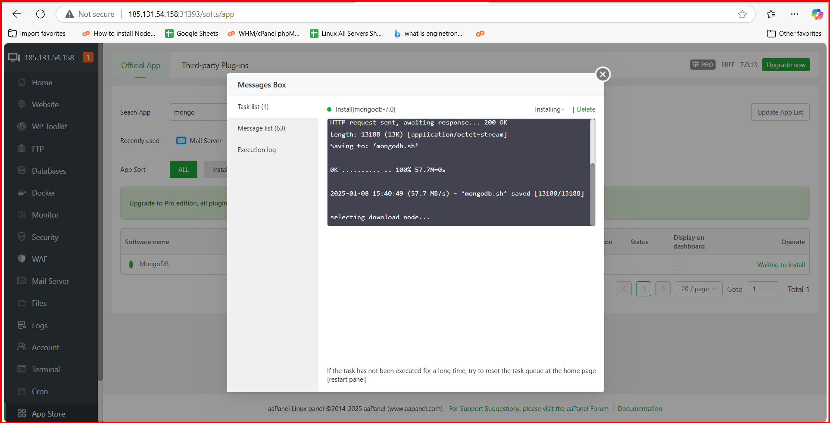Open the Linux All Servers Sh... bookmark
Image resolution: width=830 pixels, height=423 pixels.
(x=346, y=34)
